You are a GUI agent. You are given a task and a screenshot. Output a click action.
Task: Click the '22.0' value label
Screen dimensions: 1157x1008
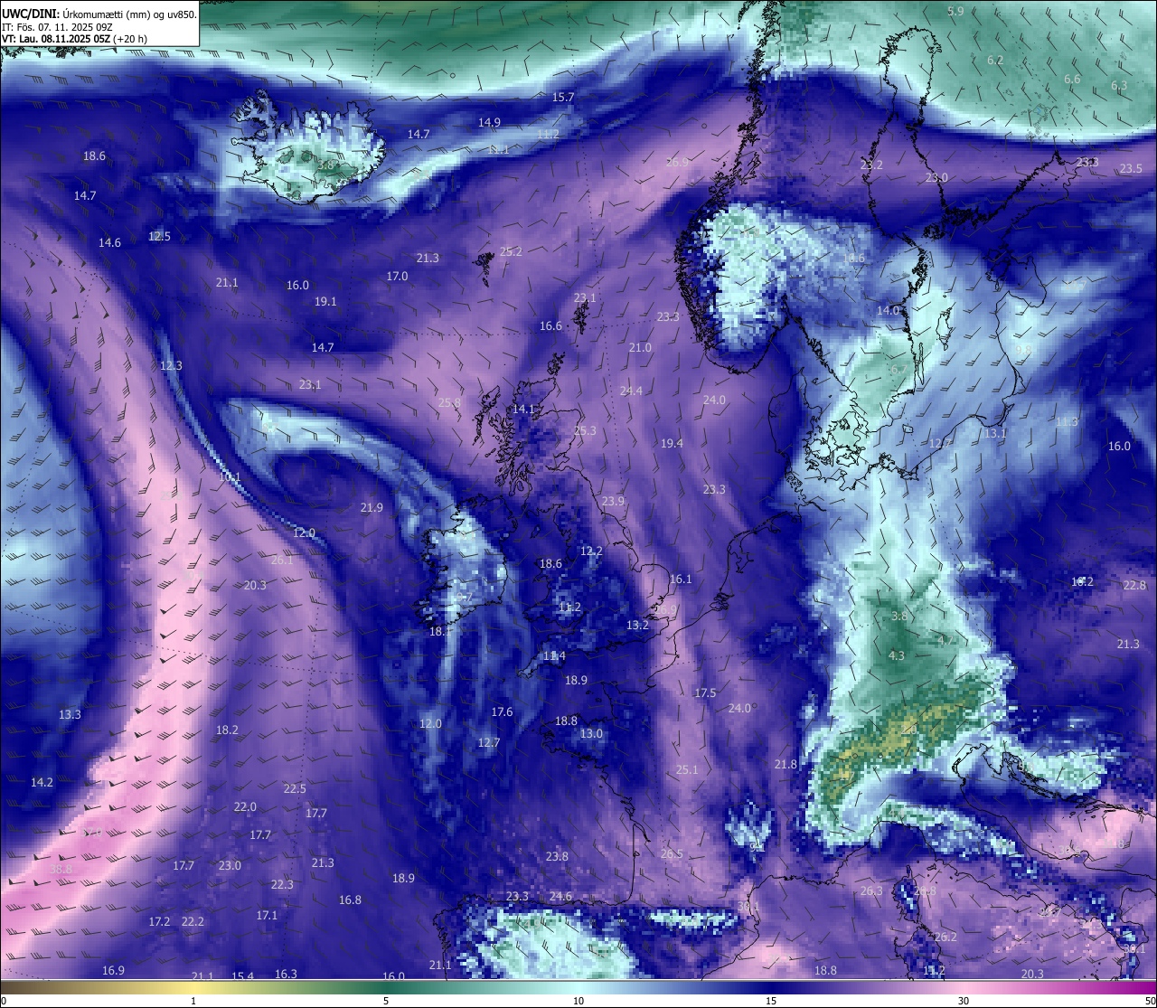click(245, 806)
